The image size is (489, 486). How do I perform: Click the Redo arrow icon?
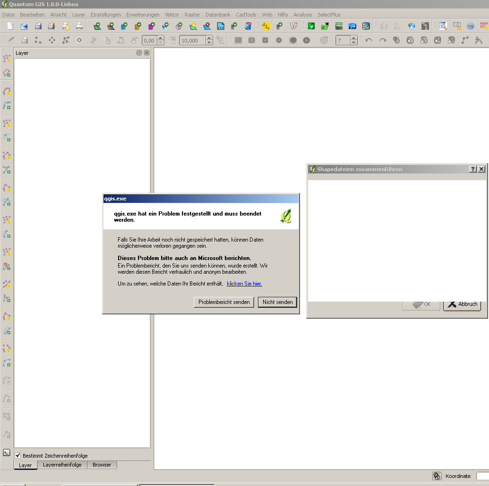[383, 40]
